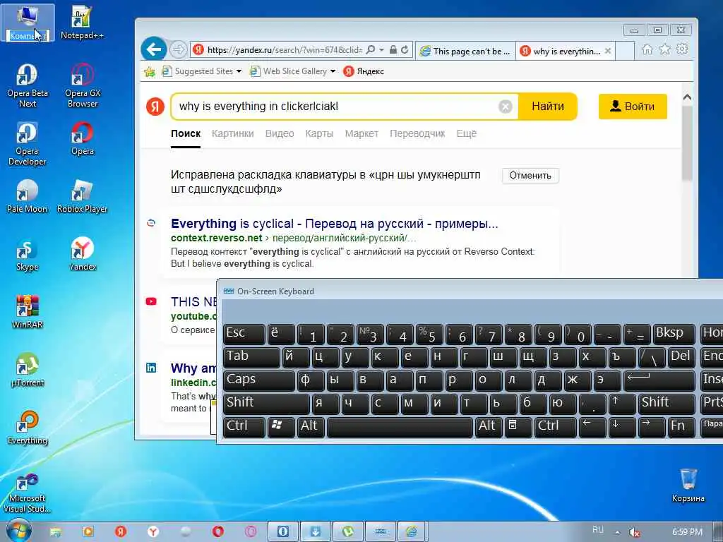
Task: Click the muted volume tray icon
Action: tap(635, 532)
